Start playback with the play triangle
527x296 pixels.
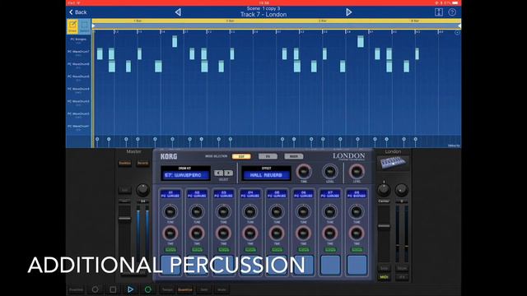(130, 289)
